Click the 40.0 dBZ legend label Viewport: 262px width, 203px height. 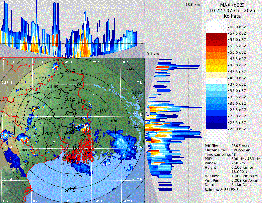(x=238, y=78)
